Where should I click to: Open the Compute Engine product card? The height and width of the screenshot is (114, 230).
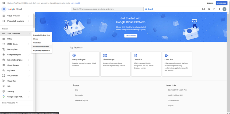(85, 64)
